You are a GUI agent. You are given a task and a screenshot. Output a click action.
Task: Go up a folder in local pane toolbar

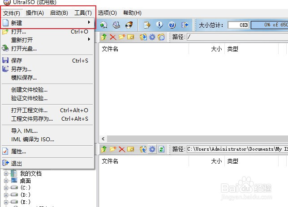point(104,149)
